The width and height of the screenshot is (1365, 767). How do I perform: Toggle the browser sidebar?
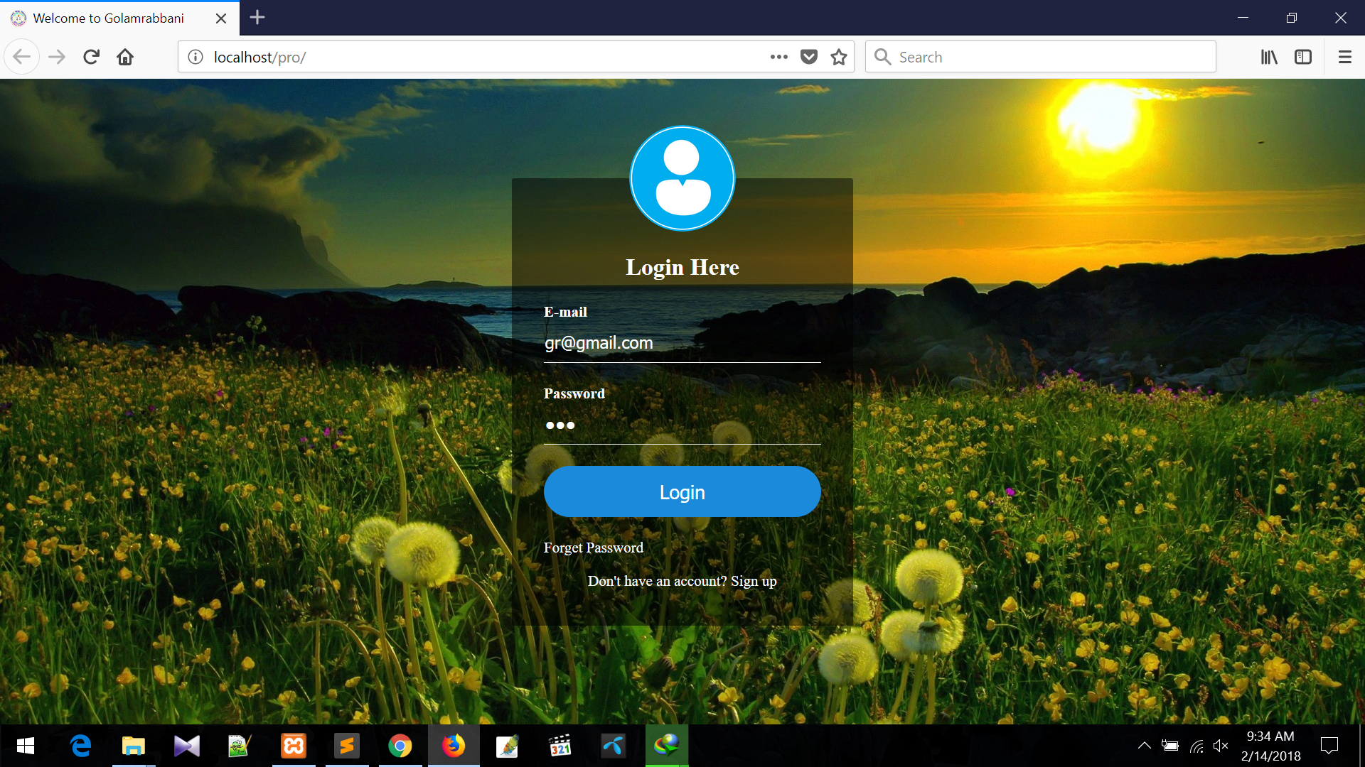1304,57
